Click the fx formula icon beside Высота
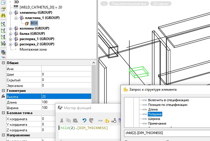 (x=3, y=96)
